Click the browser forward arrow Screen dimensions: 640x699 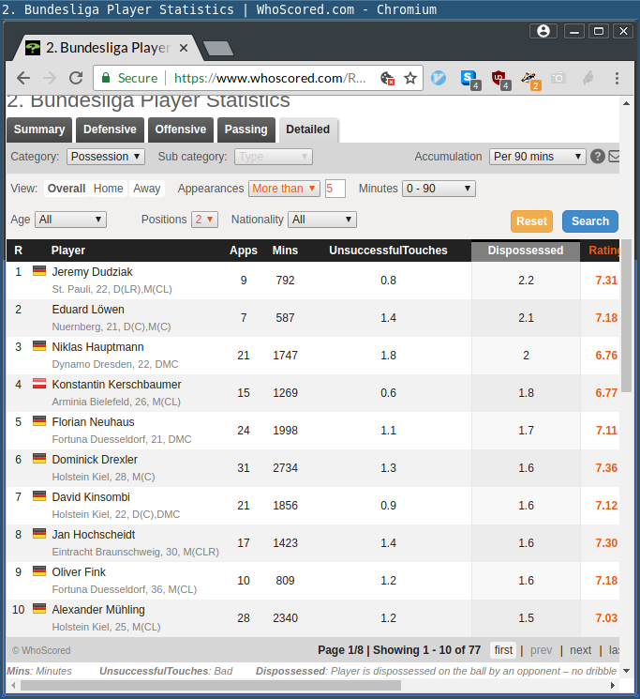point(50,79)
